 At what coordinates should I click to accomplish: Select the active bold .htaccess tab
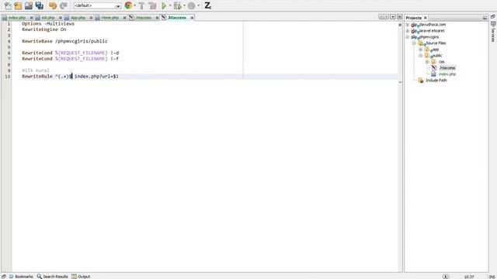pos(177,18)
